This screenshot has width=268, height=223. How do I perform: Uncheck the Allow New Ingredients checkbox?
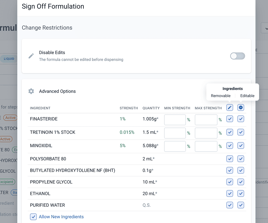pos(33,217)
